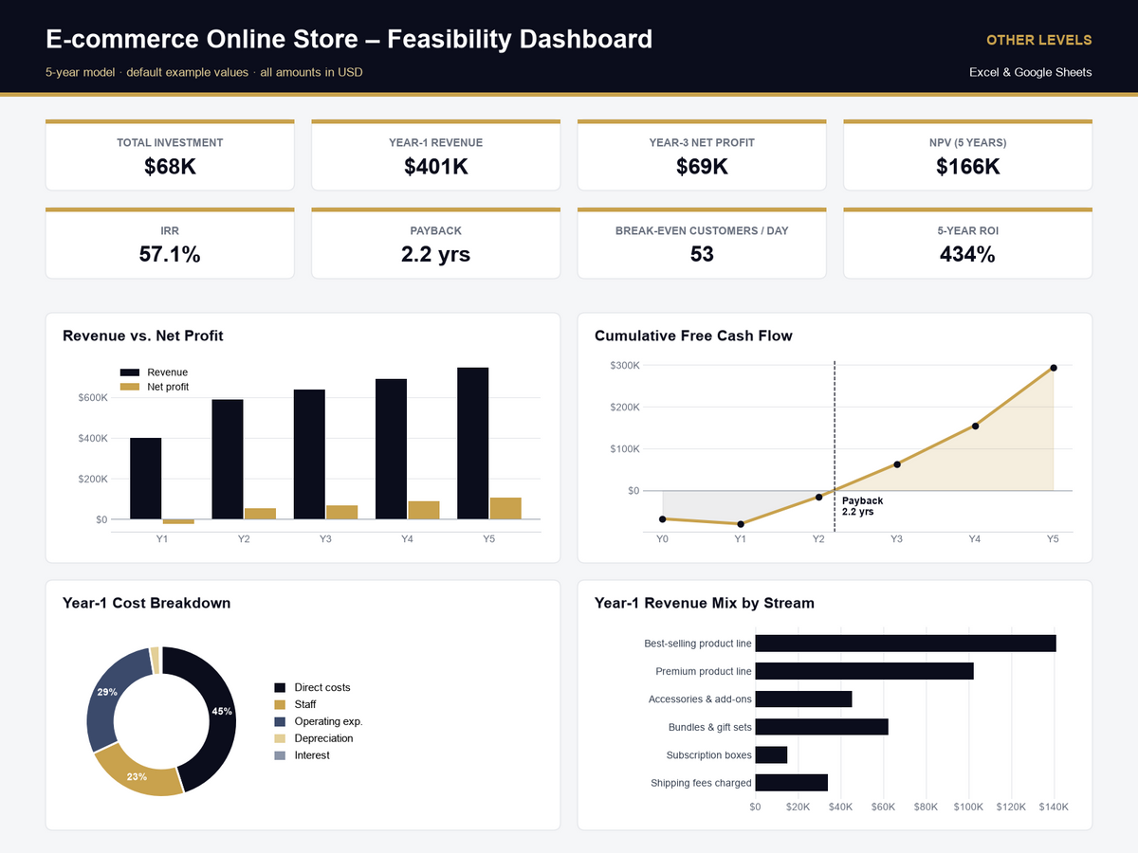This screenshot has height=853, width=1138.
Task: Select the Y5 revenue bar
Action: pyautogui.click(x=472, y=444)
